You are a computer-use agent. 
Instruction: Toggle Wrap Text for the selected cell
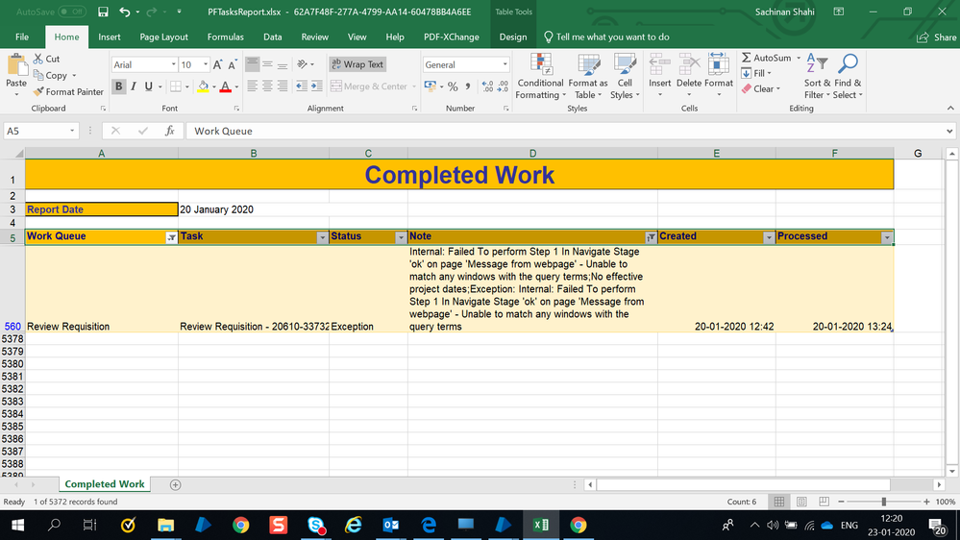[x=357, y=64]
